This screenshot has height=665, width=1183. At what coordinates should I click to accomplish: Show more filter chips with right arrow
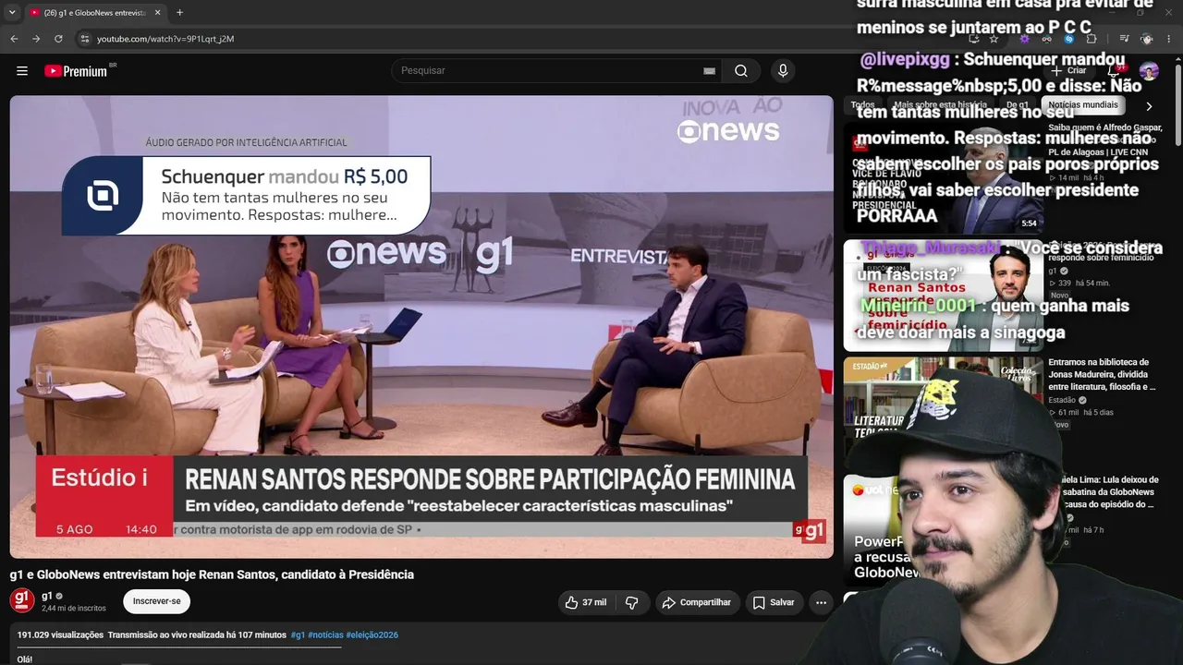coord(1149,106)
